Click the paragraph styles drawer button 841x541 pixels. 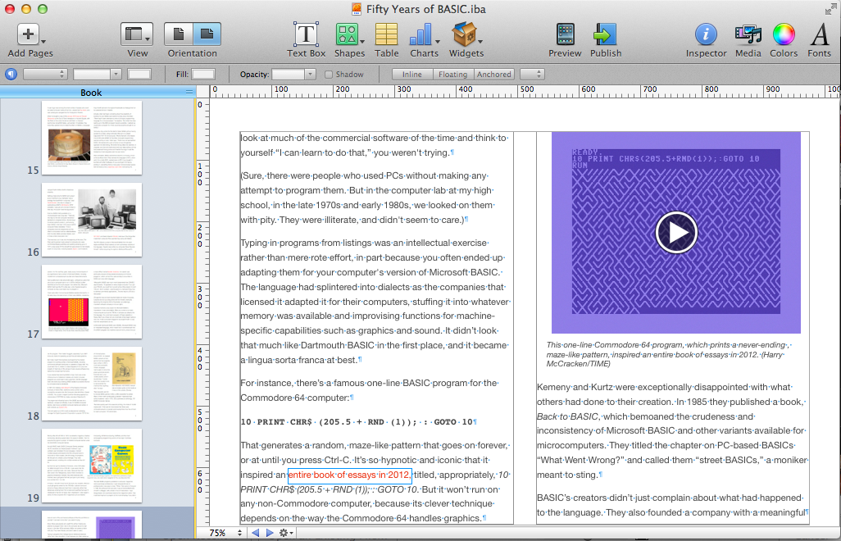tap(11, 74)
